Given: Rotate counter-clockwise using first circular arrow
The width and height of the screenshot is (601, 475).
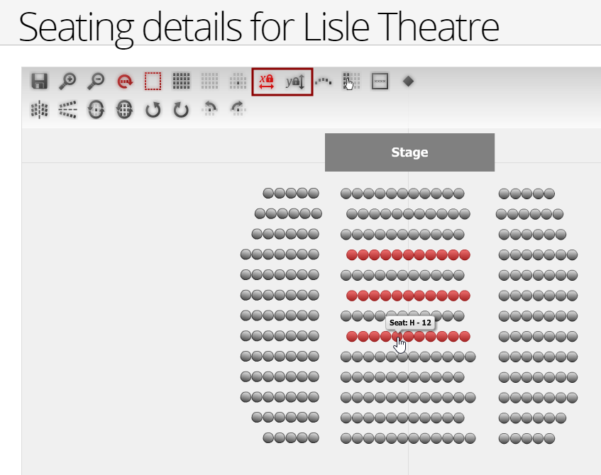Looking at the screenshot, I should (153, 110).
